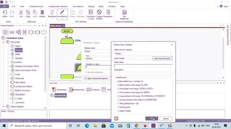Select Decision in Flowchart tree
Screen dimensions: 231x129
[x=19, y=58]
